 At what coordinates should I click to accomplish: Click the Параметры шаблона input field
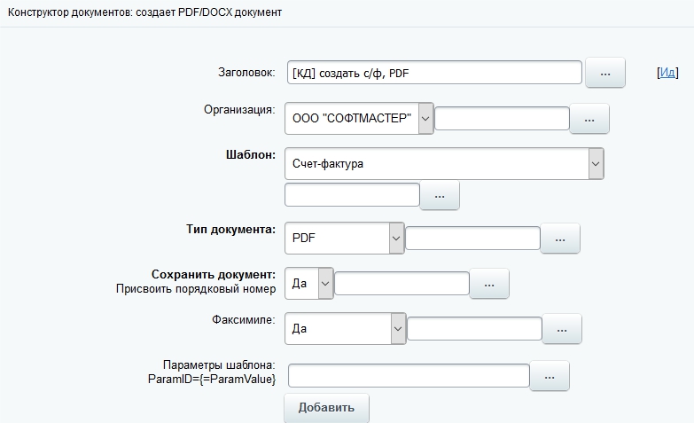[409, 377]
